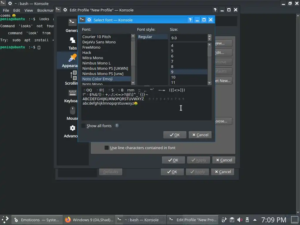
Task: Select DejaVu Sans Mono font
Action: 106,42
